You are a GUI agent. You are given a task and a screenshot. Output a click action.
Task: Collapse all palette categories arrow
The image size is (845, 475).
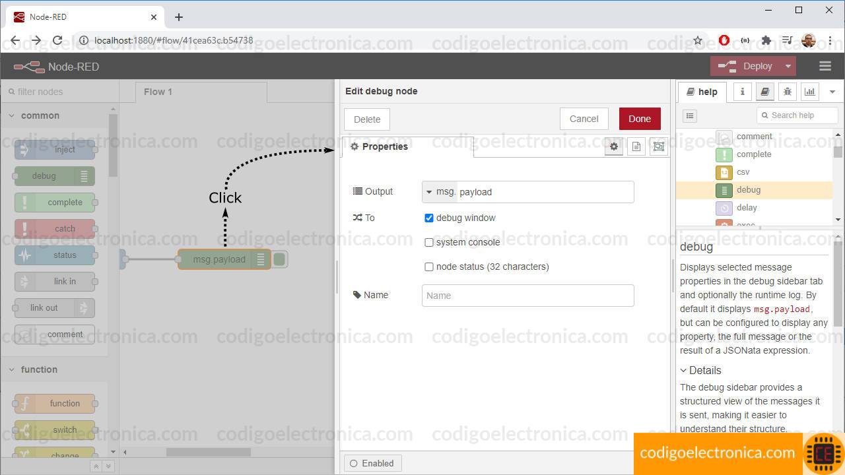tap(96, 466)
